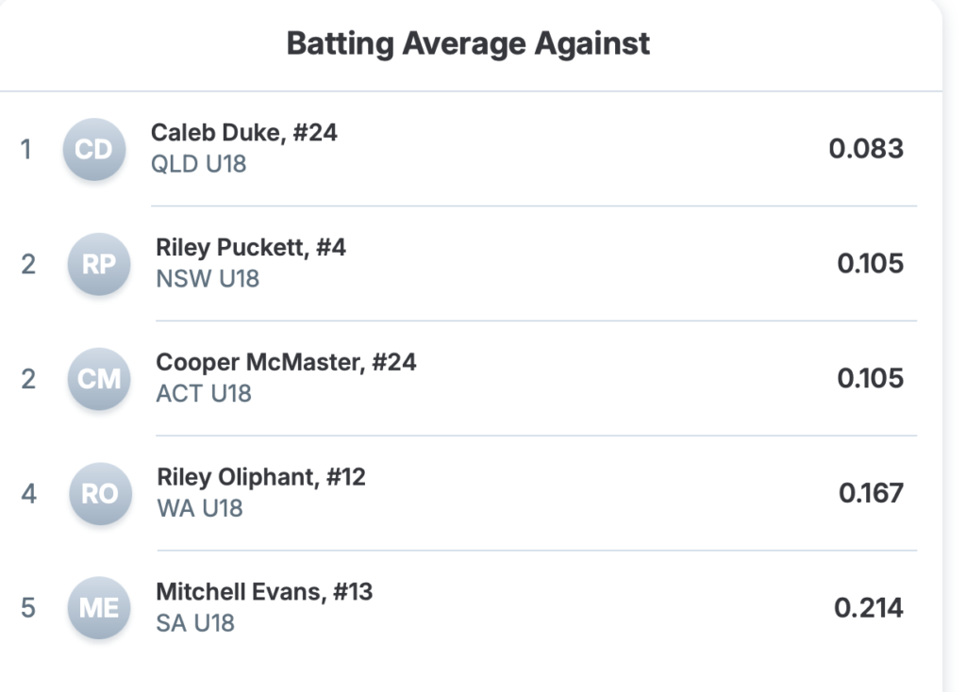
Task: Click the 0.083 average value
Action: (866, 149)
